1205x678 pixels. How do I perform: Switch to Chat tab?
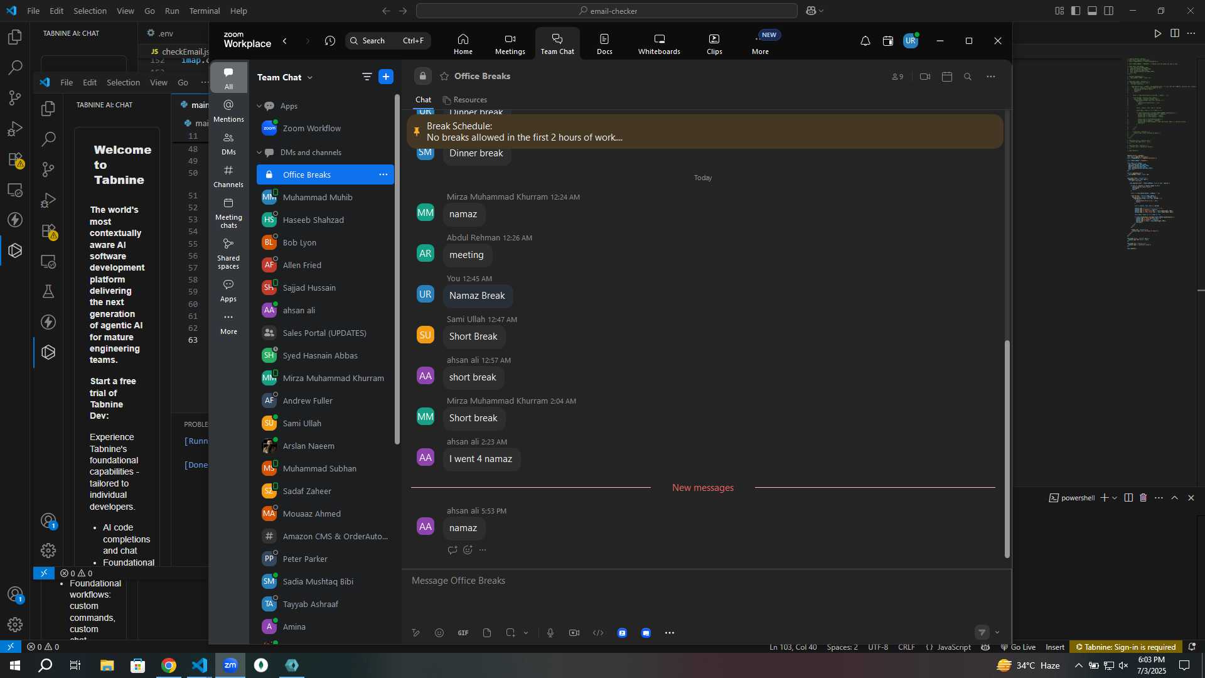[x=423, y=100]
